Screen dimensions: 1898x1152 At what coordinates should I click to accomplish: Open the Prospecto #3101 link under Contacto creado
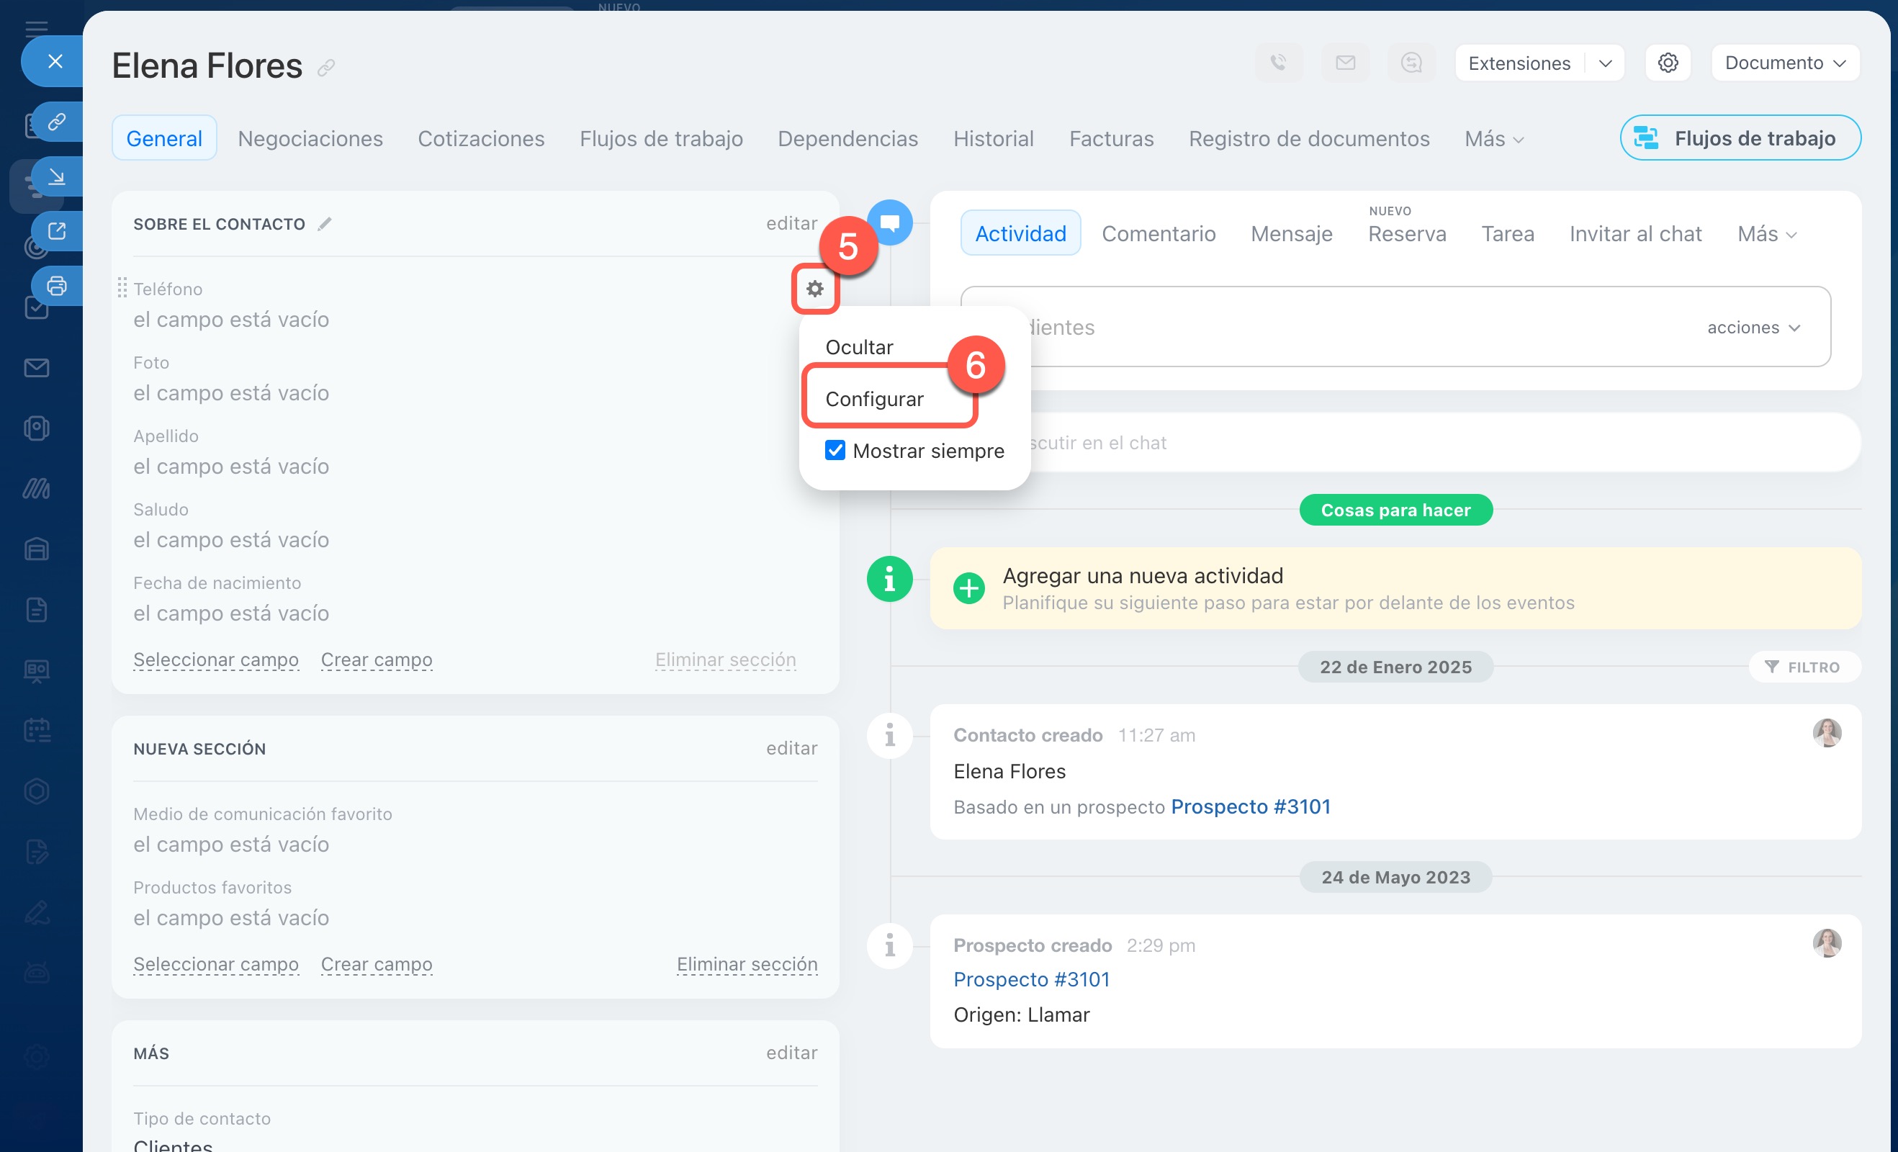tap(1250, 806)
